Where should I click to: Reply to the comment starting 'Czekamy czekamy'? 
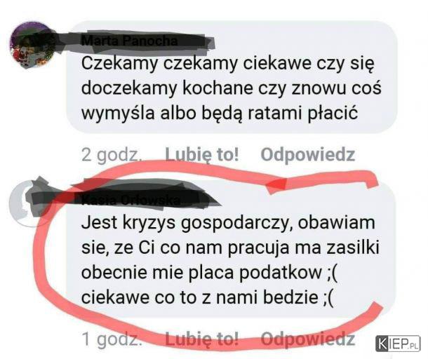click(307, 154)
